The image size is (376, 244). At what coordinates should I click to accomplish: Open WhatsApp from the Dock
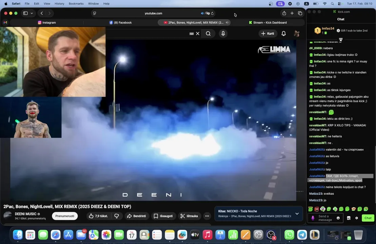tap(289, 235)
